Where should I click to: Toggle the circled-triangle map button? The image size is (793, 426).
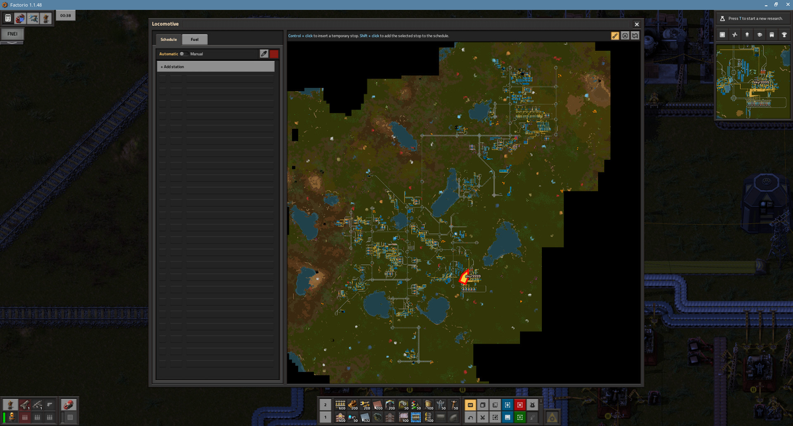tap(625, 36)
